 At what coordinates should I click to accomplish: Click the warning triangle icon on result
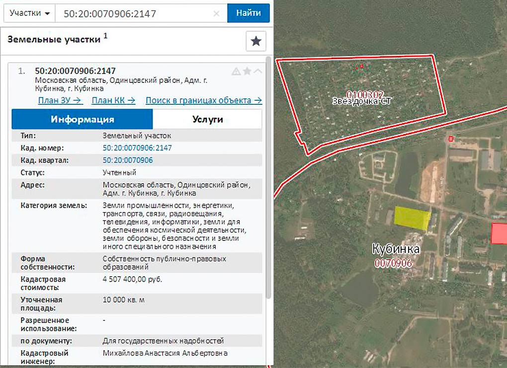pyautogui.click(x=236, y=72)
